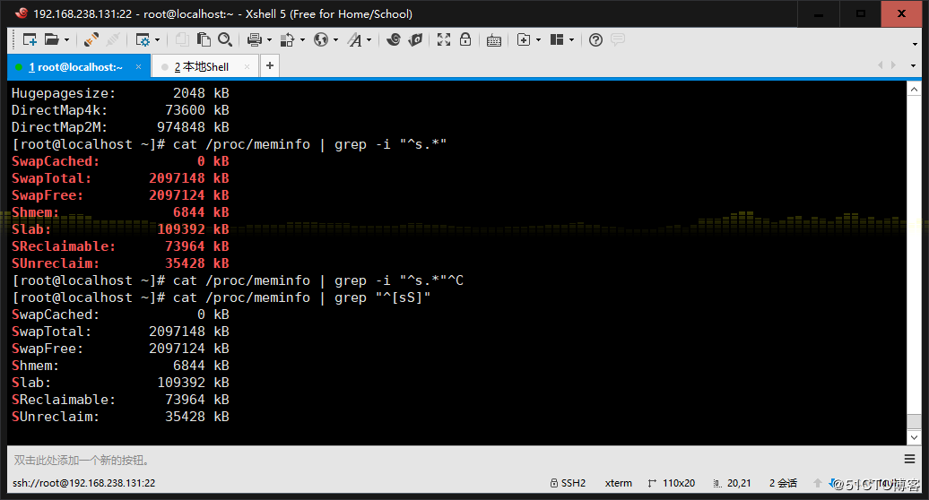Screen dimensions: 929x500
Task: Click the quick button bar placeholder text
Action: [x=82, y=460]
